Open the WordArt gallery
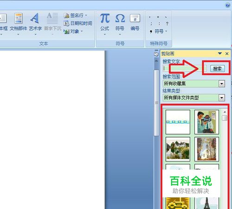Viewport: 232px width, 209px height. 35,22
